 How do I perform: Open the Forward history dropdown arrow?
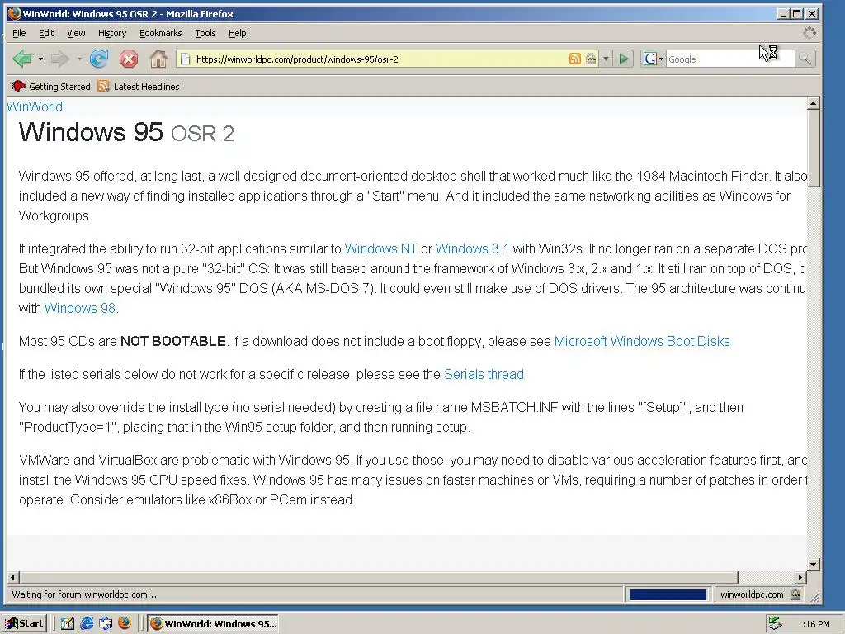click(79, 59)
